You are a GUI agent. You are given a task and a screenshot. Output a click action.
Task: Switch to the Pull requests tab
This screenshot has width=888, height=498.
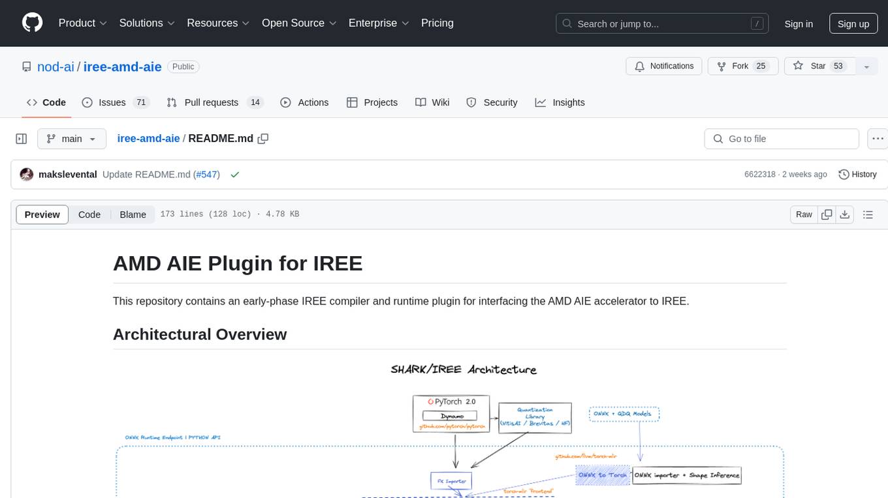[214, 102]
